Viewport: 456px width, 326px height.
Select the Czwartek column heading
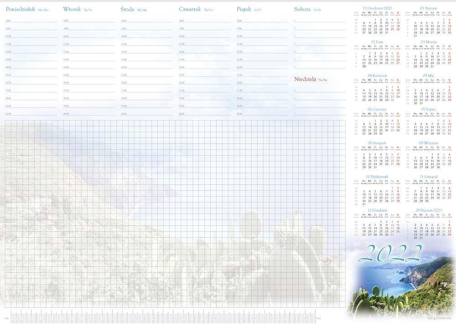[x=191, y=9]
